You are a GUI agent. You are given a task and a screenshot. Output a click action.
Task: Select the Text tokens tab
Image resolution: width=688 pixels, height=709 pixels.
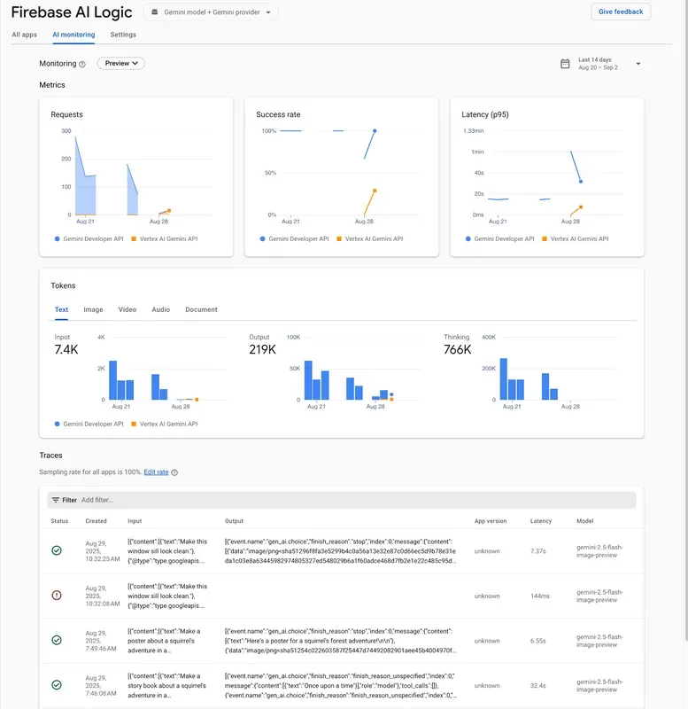tap(61, 309)
